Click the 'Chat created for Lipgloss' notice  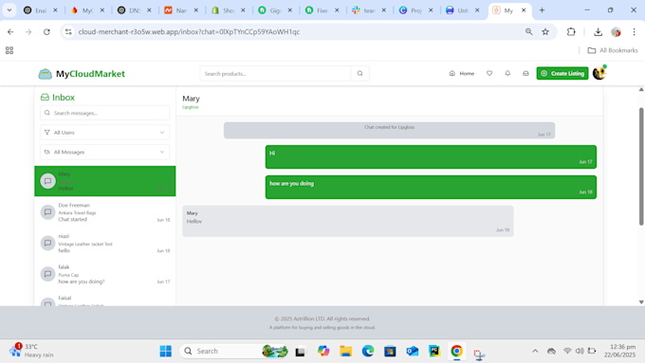pyautogui.click(x=389, y=130)
